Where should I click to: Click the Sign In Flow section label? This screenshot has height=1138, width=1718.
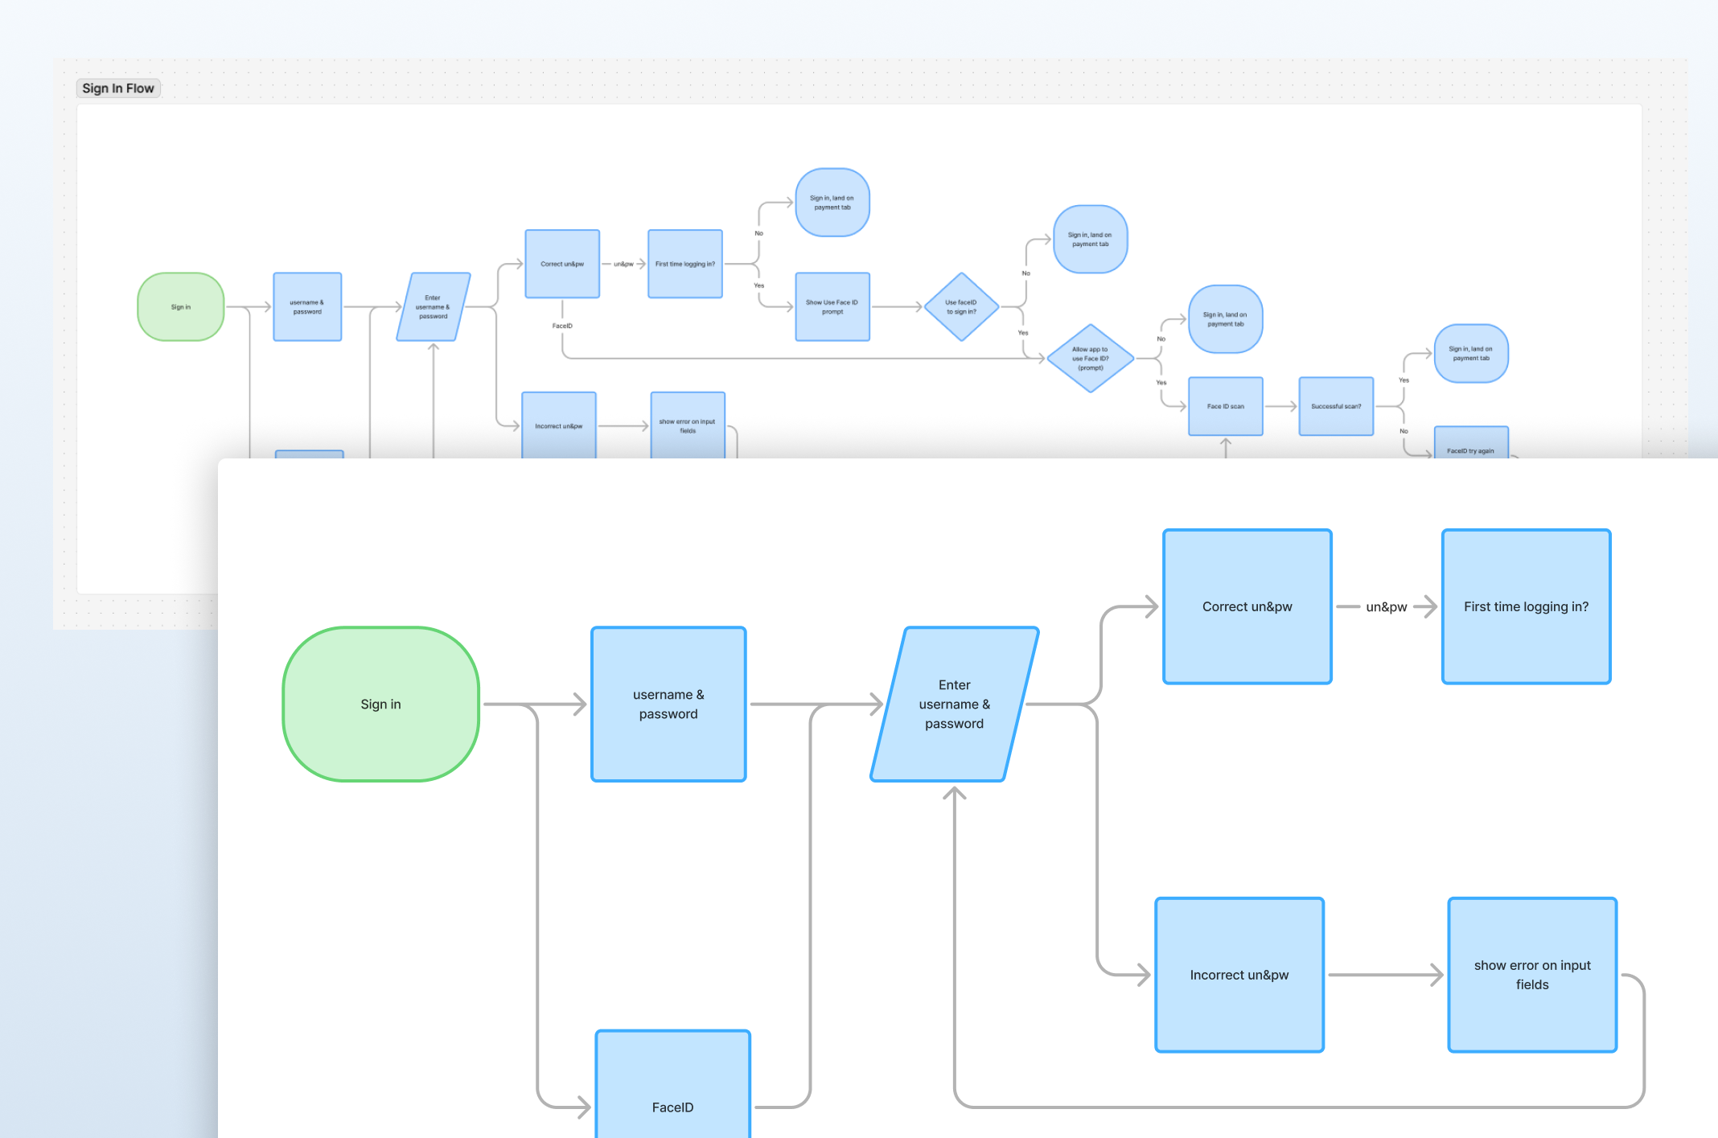pyautogui.click(x=118, y=88)
